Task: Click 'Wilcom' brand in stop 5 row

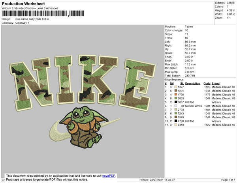Action: point(216,102)
